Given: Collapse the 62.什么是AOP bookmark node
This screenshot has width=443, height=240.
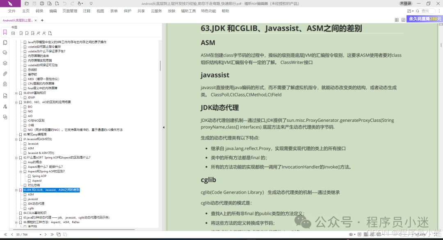Looking at the screenshot, I should [x=16, y=158].
